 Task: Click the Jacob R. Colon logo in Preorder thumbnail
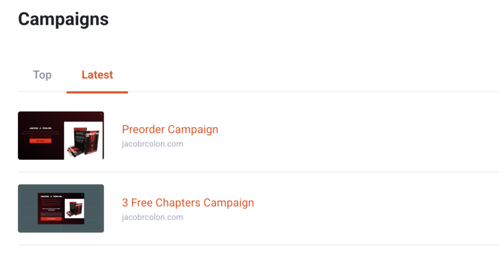[x=40, y=128]
